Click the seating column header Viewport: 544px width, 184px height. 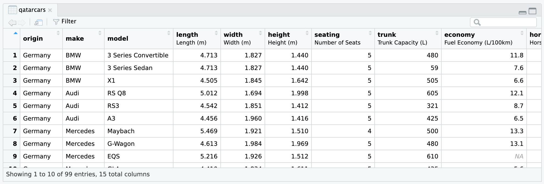(337, 38)
